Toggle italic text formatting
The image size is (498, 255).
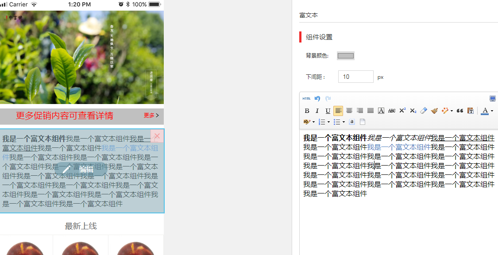click(x=317, y=111)
